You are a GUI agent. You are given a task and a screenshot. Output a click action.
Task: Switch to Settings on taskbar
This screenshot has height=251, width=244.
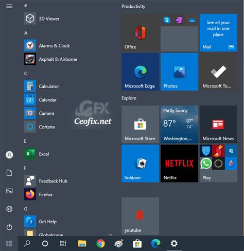tap(174, 243)
